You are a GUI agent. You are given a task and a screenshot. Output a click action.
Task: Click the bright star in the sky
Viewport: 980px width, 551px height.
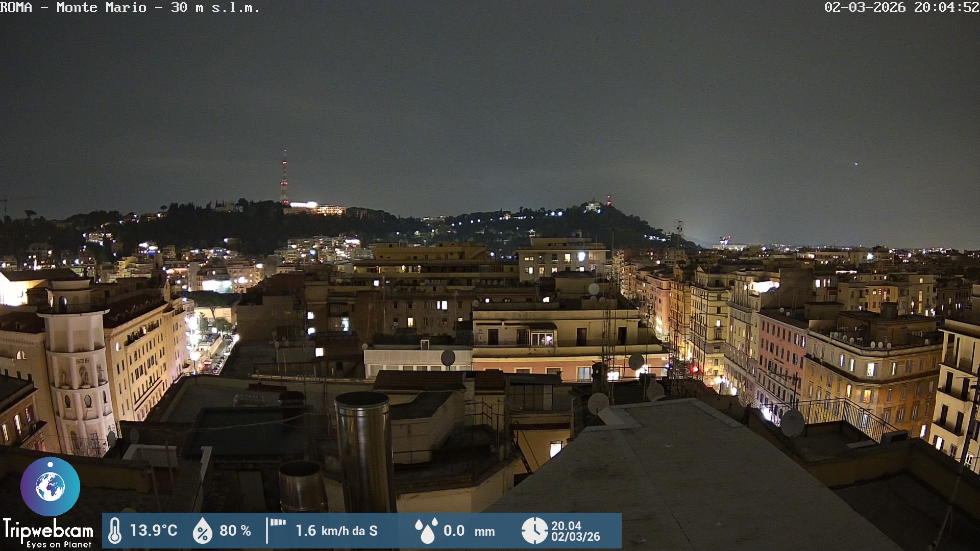click(856, 164)
